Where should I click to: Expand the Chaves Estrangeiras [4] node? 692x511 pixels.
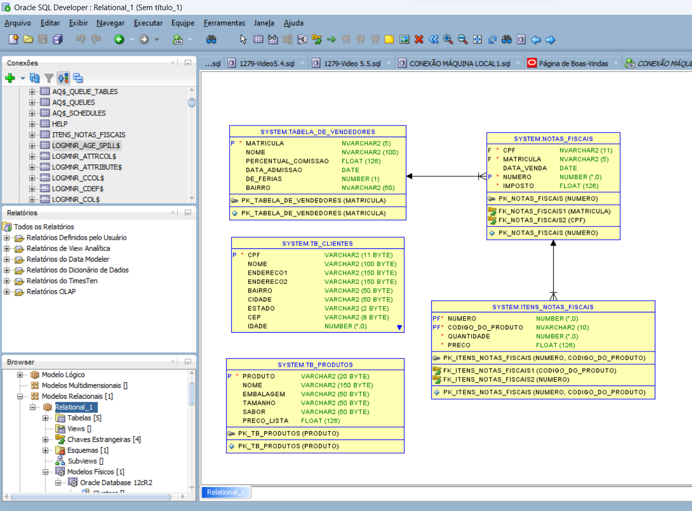click(45, 439)
